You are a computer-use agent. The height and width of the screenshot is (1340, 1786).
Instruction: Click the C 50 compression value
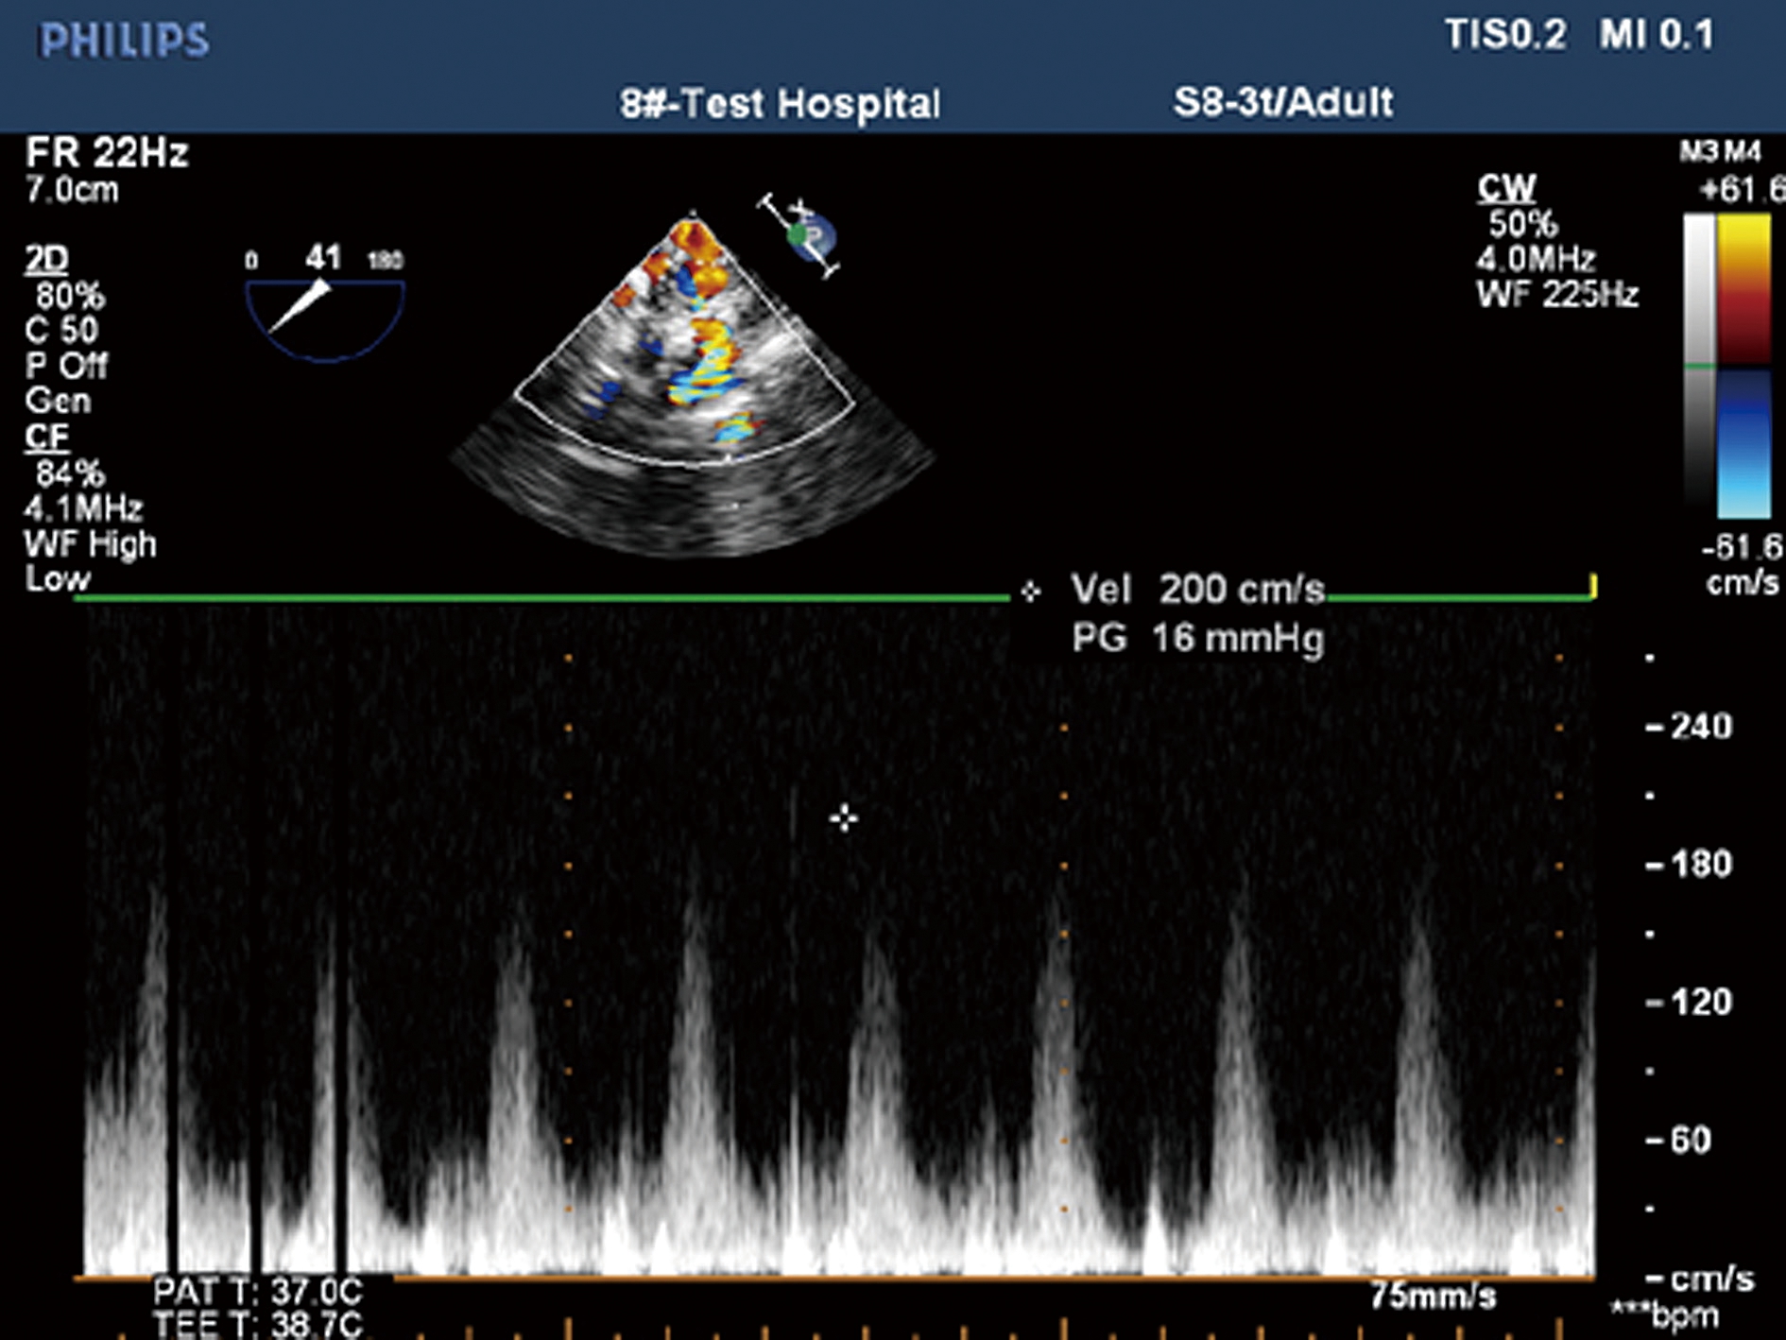tap(61, 330)
